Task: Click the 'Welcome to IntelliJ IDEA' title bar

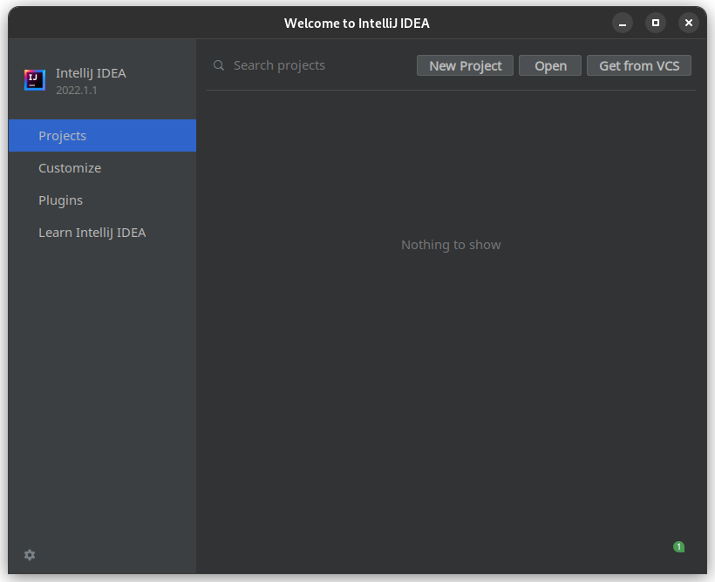Action: pyautogui.click(x=357, y=24)
